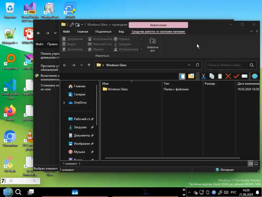Click the Start button on taskbar
262x197 pixels.
[x=8, y=192]
